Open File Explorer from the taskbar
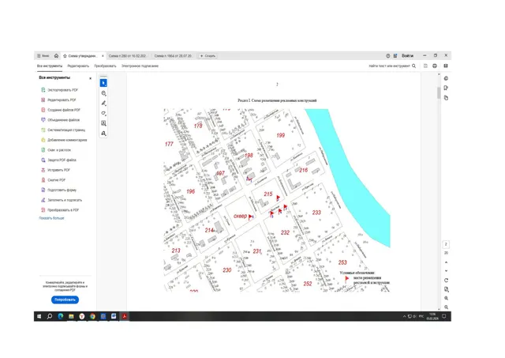This screenshot has height=358, width=505. click(x=71, y=316)
